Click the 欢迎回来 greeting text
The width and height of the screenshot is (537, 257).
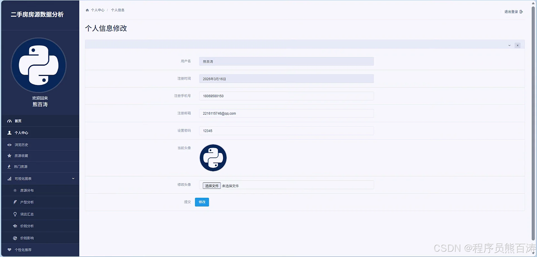click(40, 98)
